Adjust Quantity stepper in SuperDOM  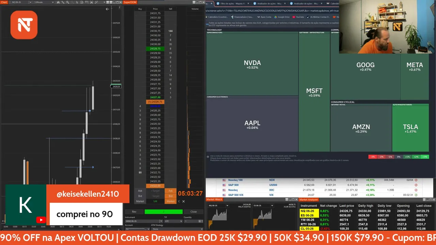(202, 221)
